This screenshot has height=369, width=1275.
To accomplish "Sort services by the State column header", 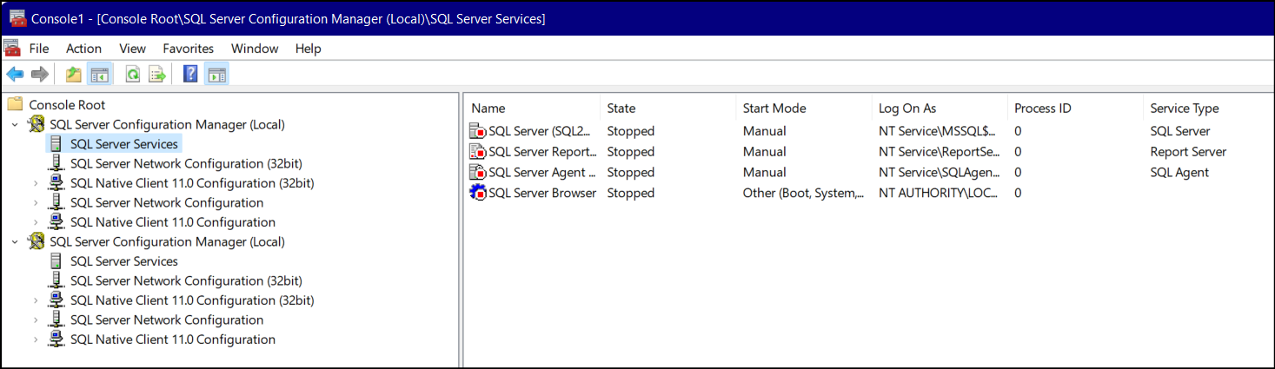I will pyautogui.click(x=621, y=109).
